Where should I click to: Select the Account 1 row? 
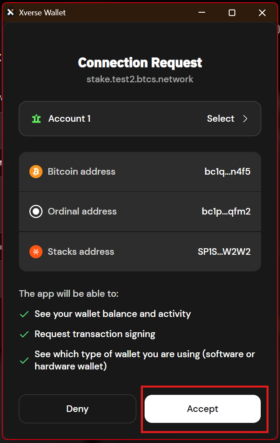tap(140, 118)
